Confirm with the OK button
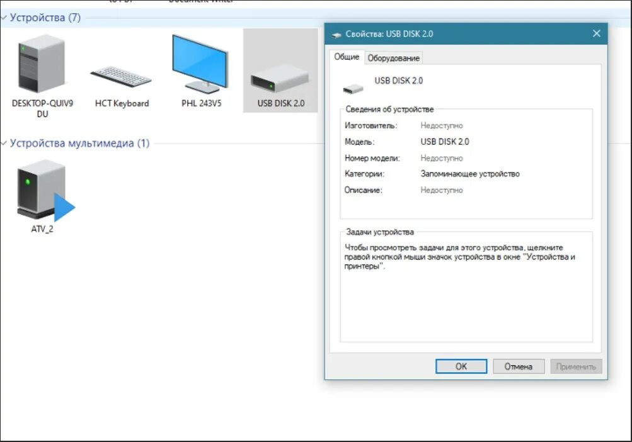Screen dimensions: 632x442 point(461,366)
